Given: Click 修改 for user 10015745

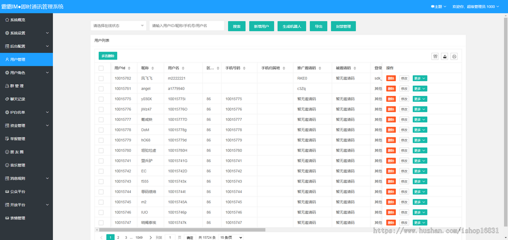Looking at the screenshot, I should pyautogui.click(x=404, y=202).
